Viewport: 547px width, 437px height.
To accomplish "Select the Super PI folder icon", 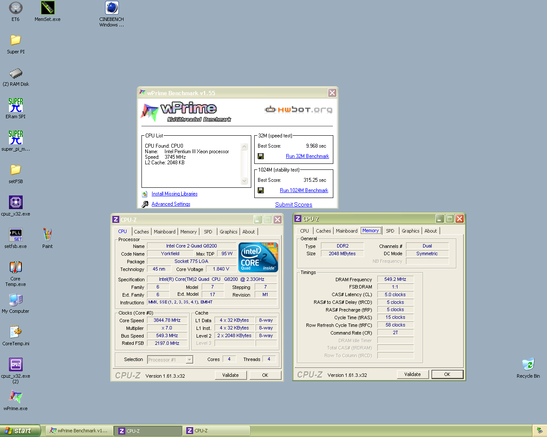I will coord(16,44).
